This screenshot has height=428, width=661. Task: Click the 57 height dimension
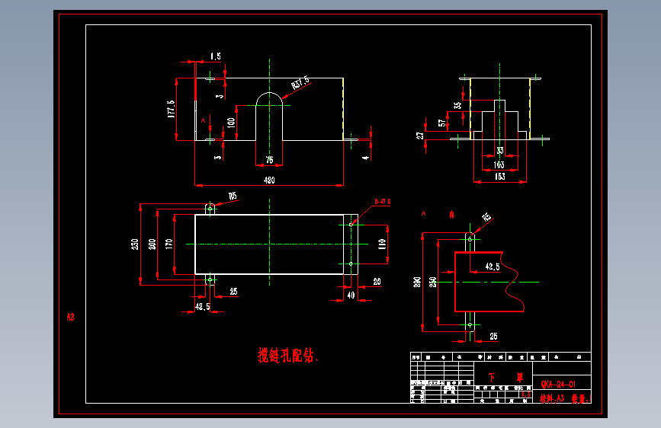point(441,123)
